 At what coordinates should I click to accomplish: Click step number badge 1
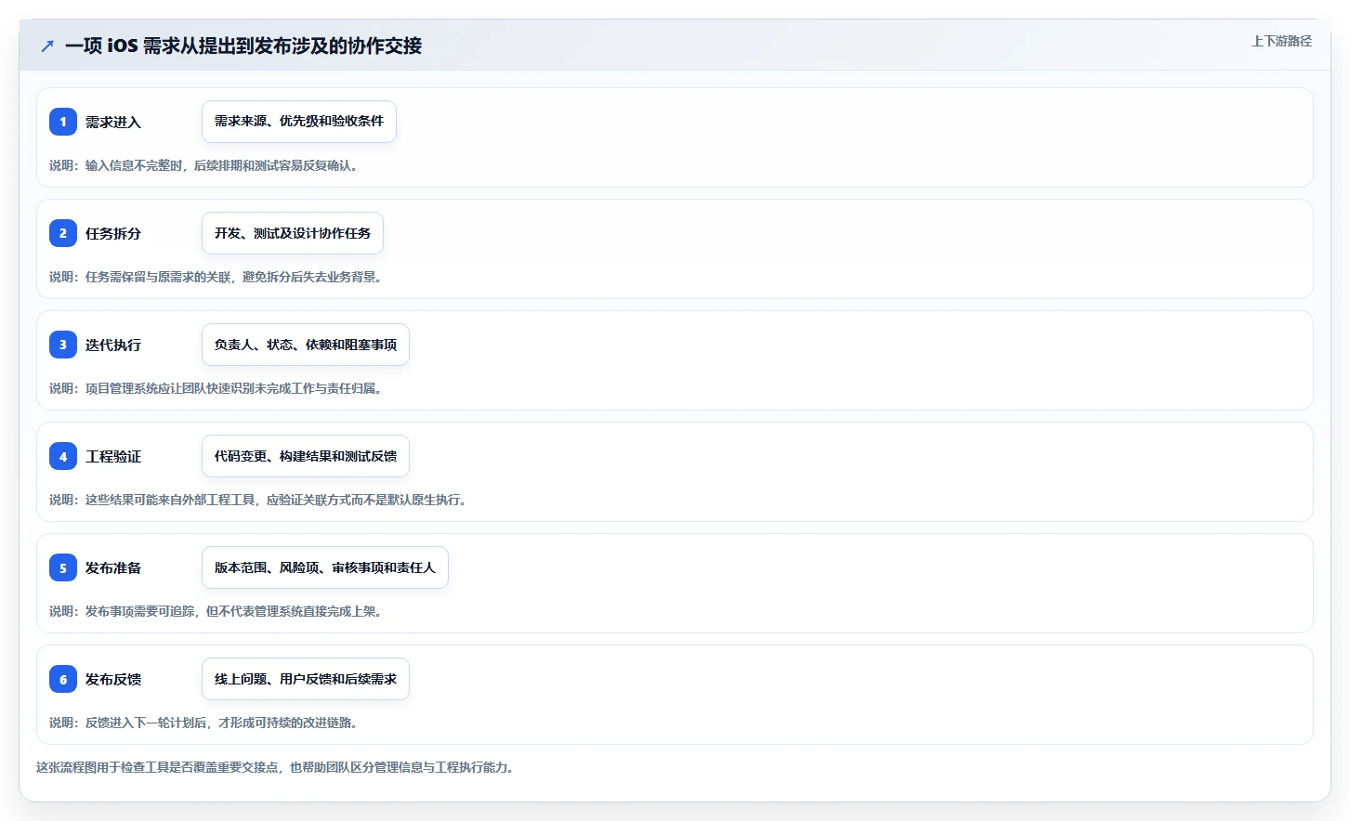click(x=63, y=122)
